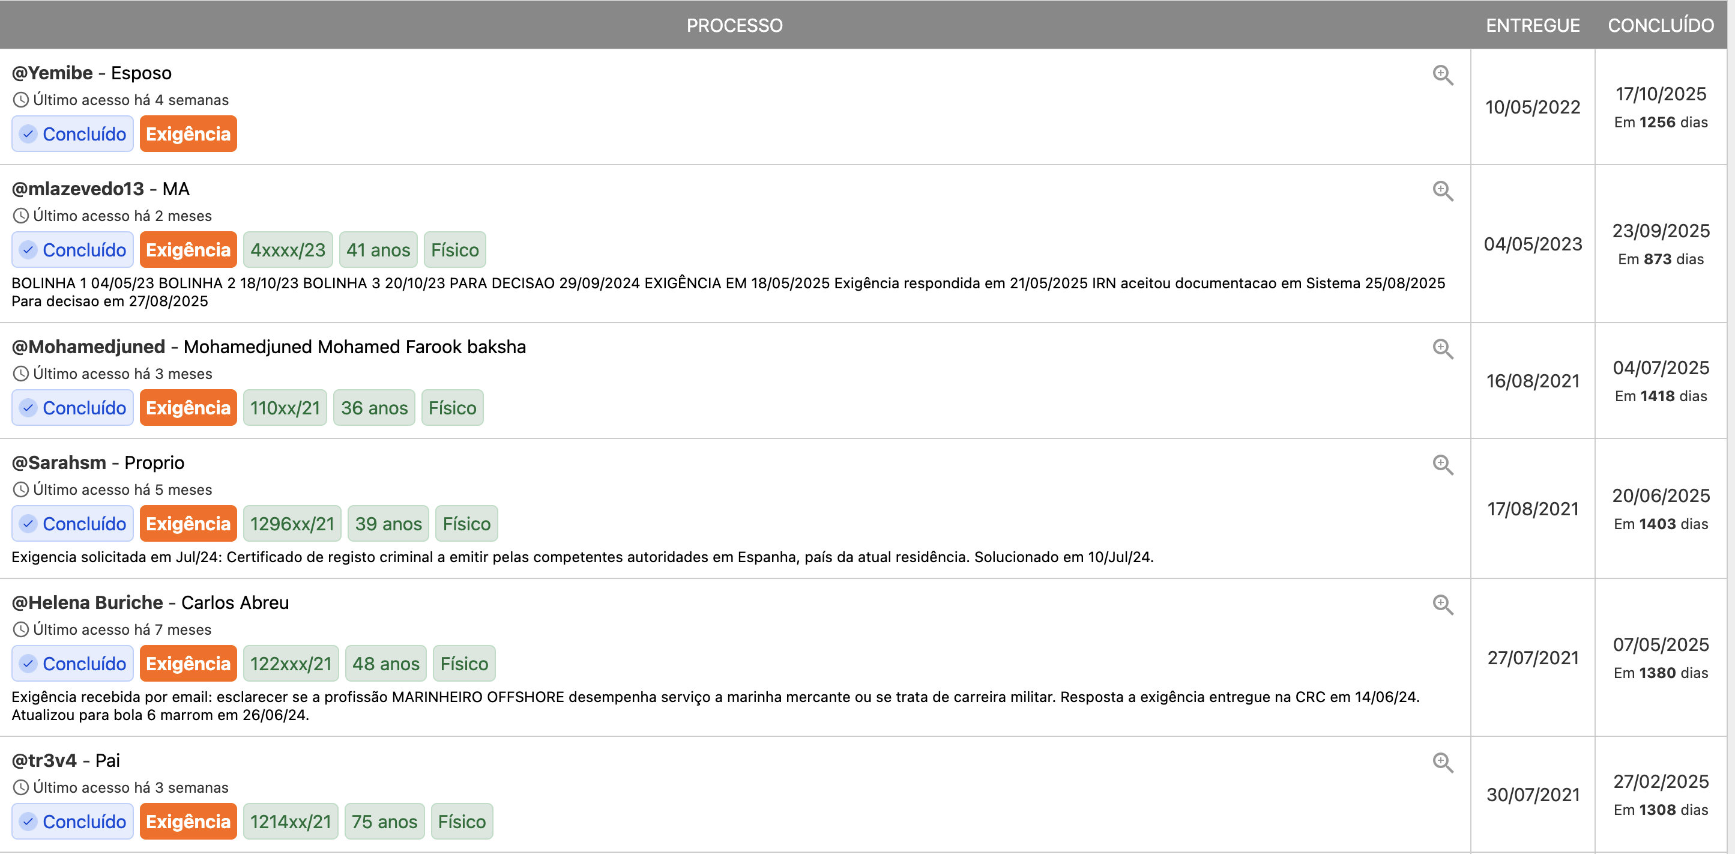Open magnifier for @Helena Buriche process
Screen dimensions: 1735x854
[1442, 604]
